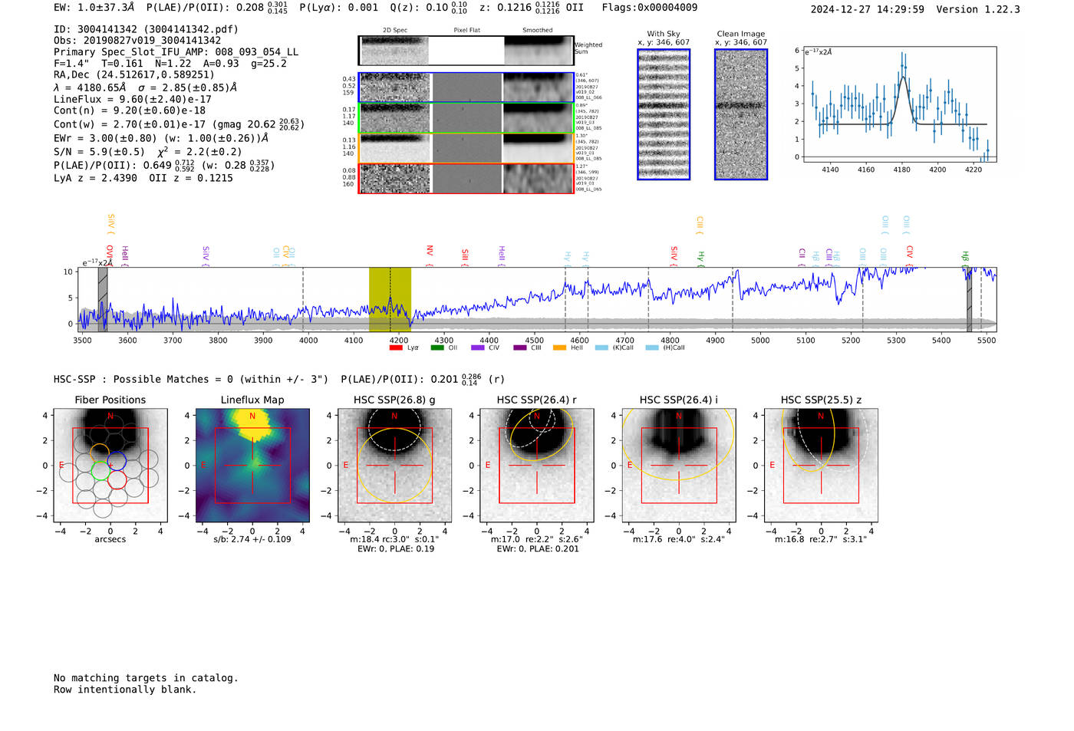Image resolution: width=1074 pixels, height=731 pixels.
Task: Select the orange-bordered fiber spectrum row
Action: coord(466,148)
